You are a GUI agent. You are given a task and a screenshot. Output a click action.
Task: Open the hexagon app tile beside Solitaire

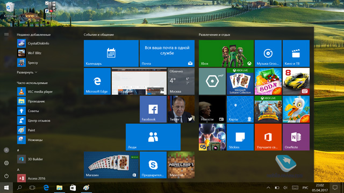(x=212, y=81)
